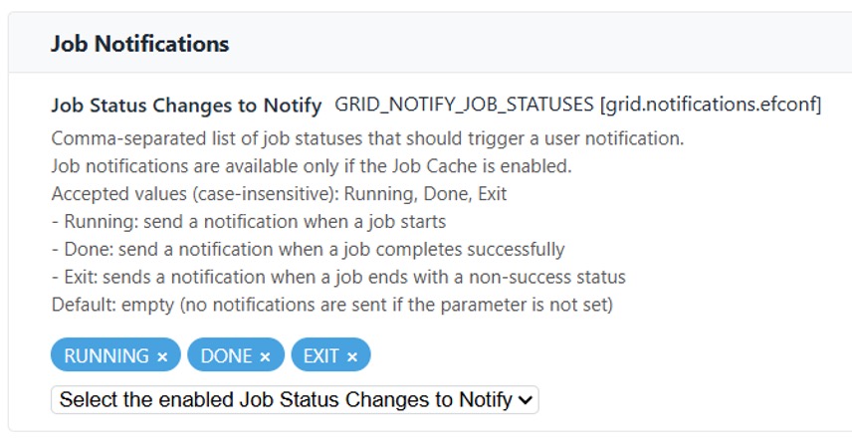The width and height of the screenshot is (852, 442).
Task: Click the chevron arrow of the status dropdown
Action: tap(527, 400)
